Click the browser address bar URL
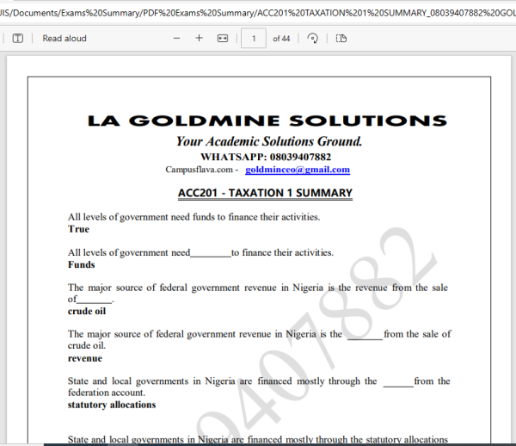The height and width of the screenshot is (446, 516). coord(258,13)
